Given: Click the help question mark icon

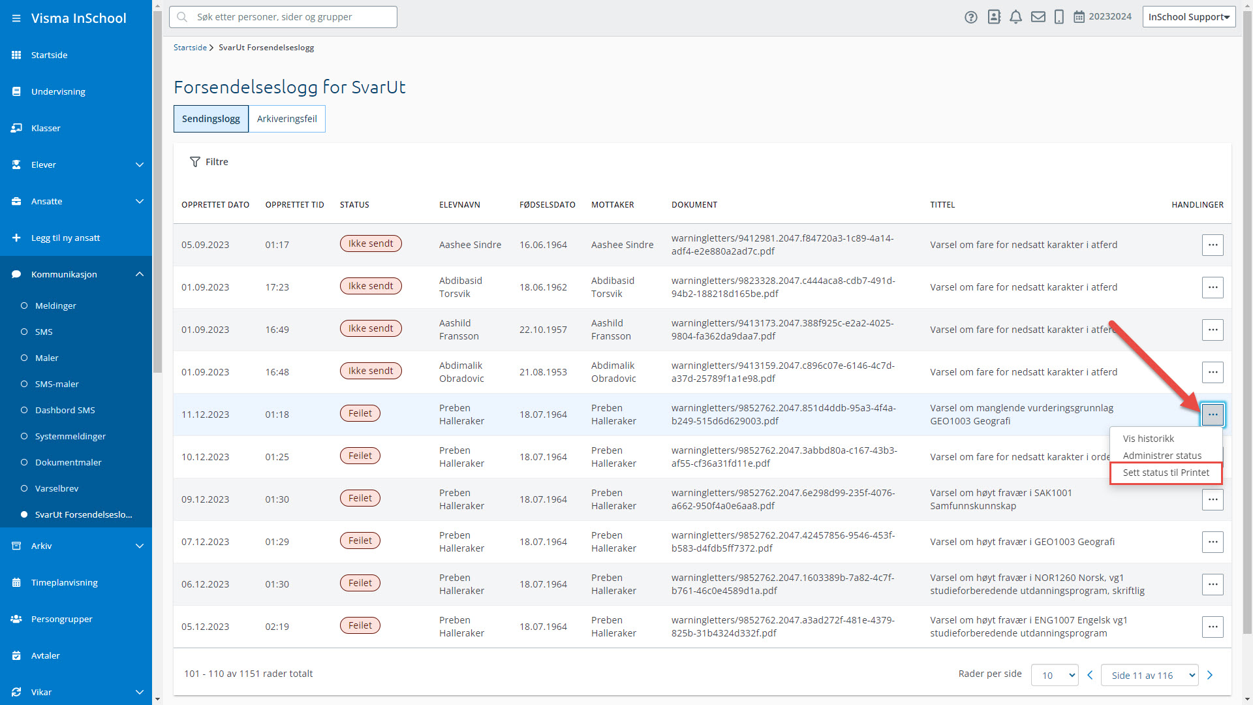Looking at the screenshot, I should coord(971,17).
